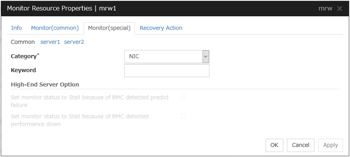The height and width of the screenshot is (157, 350).
Task: Click the Apply button
Action: 330,145
